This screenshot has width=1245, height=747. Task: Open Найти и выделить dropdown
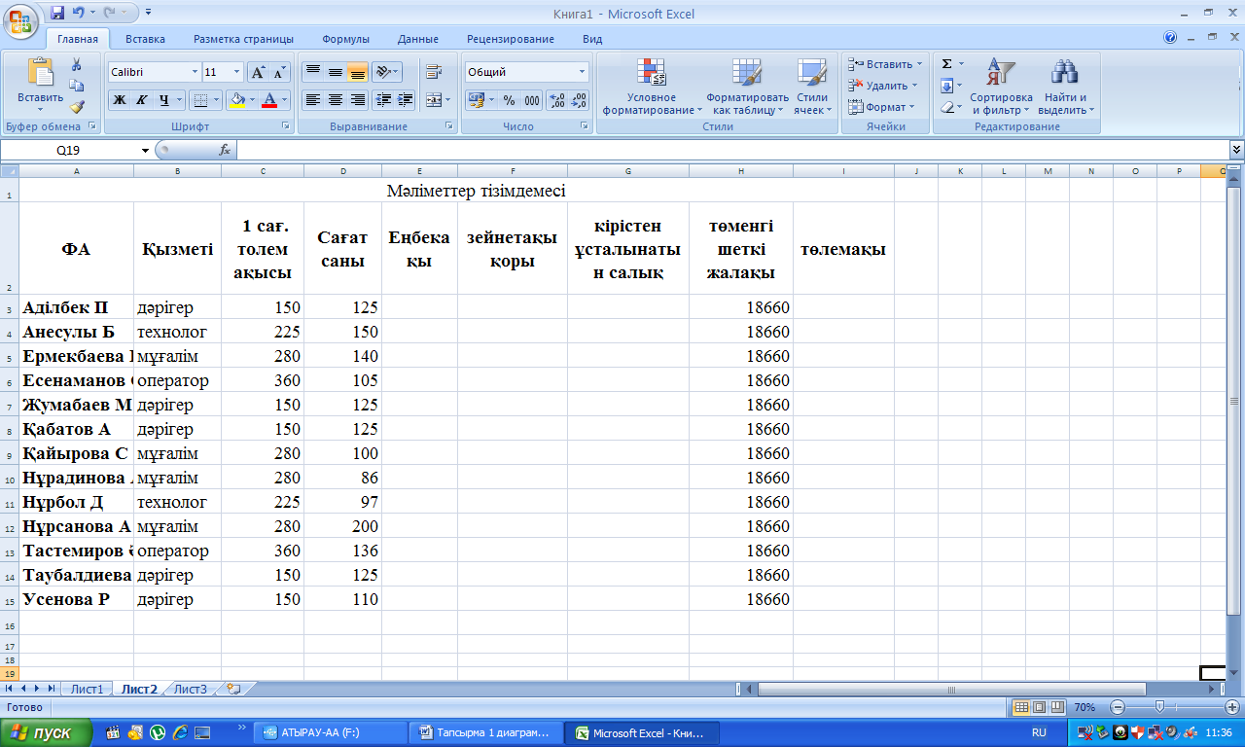(x=1065, y=86)
